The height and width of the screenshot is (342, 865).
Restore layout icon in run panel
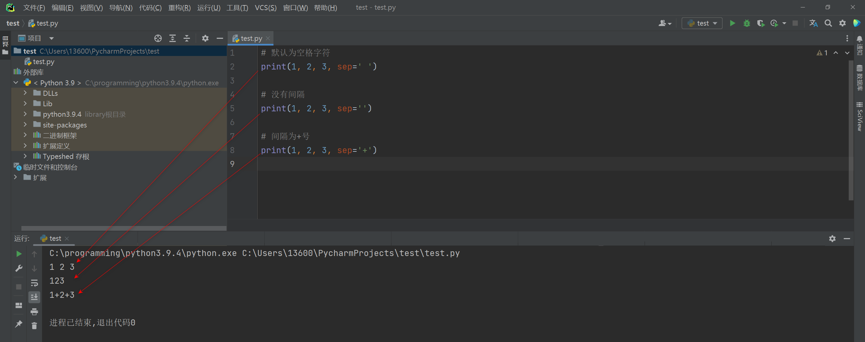click(19, 305)
